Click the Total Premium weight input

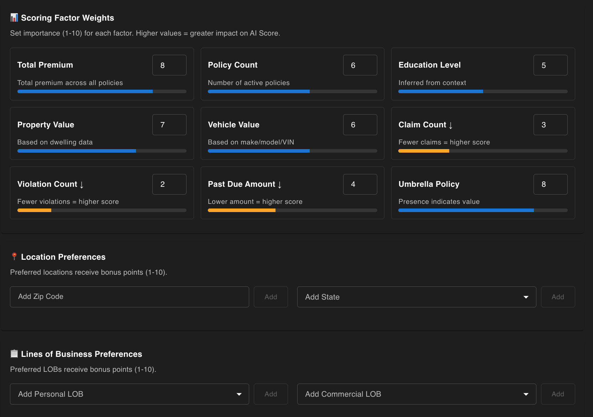[169, 65]
